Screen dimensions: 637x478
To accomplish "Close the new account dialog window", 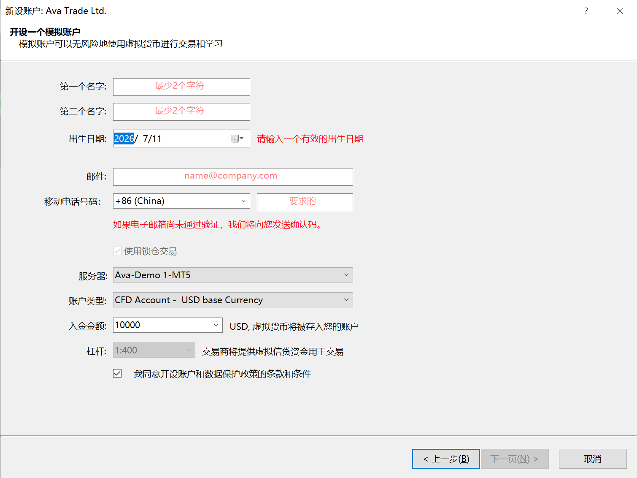I will coord(620,11).
